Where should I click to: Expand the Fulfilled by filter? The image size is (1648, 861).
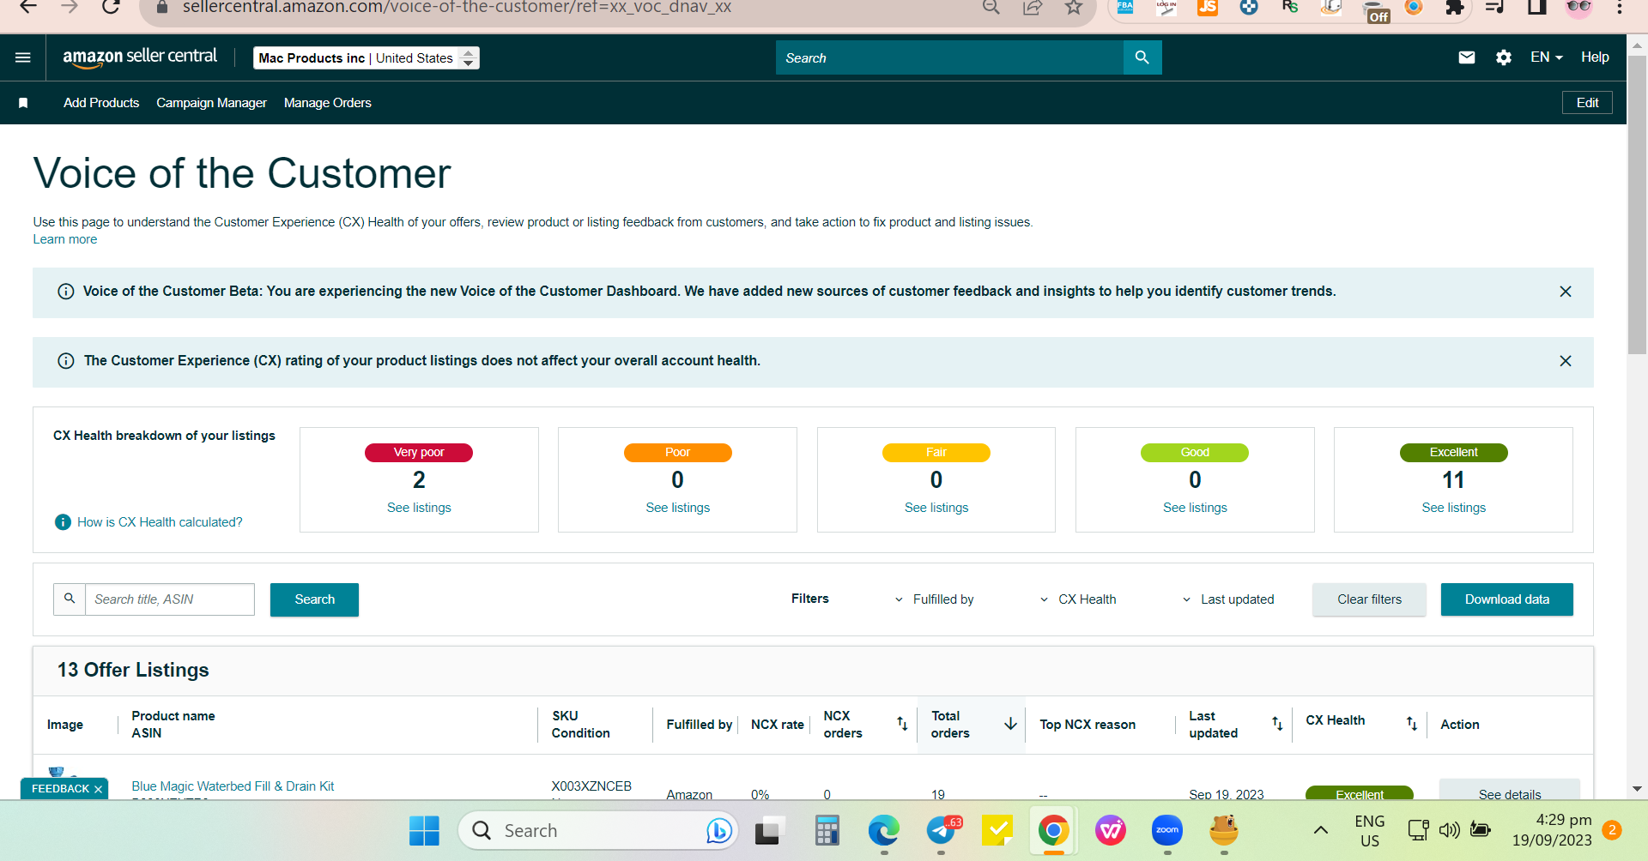tap(934, 599)
